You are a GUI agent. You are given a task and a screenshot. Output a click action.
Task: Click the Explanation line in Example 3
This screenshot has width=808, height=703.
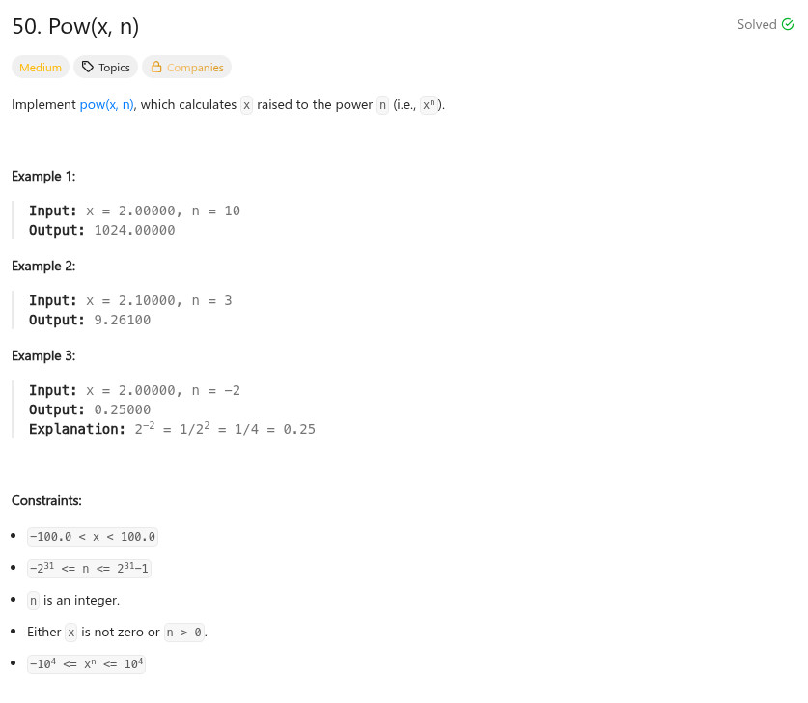(172, 429)
